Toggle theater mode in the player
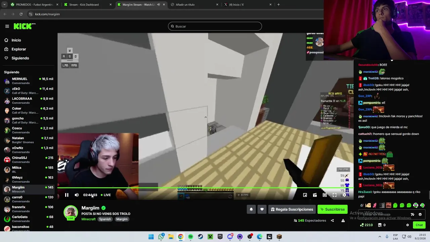 click(325, 195)
